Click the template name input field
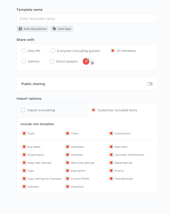This screenshot has width=170, height=214. pos(87,18)
